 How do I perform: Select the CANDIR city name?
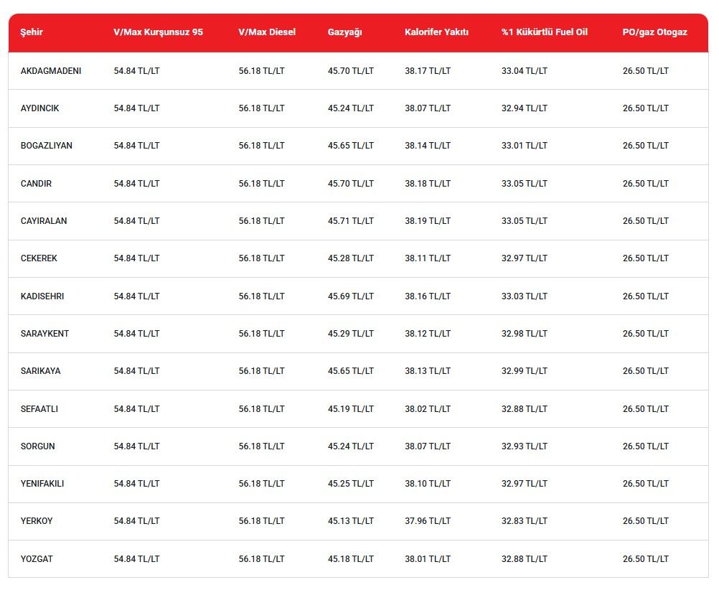click(36, 184)
